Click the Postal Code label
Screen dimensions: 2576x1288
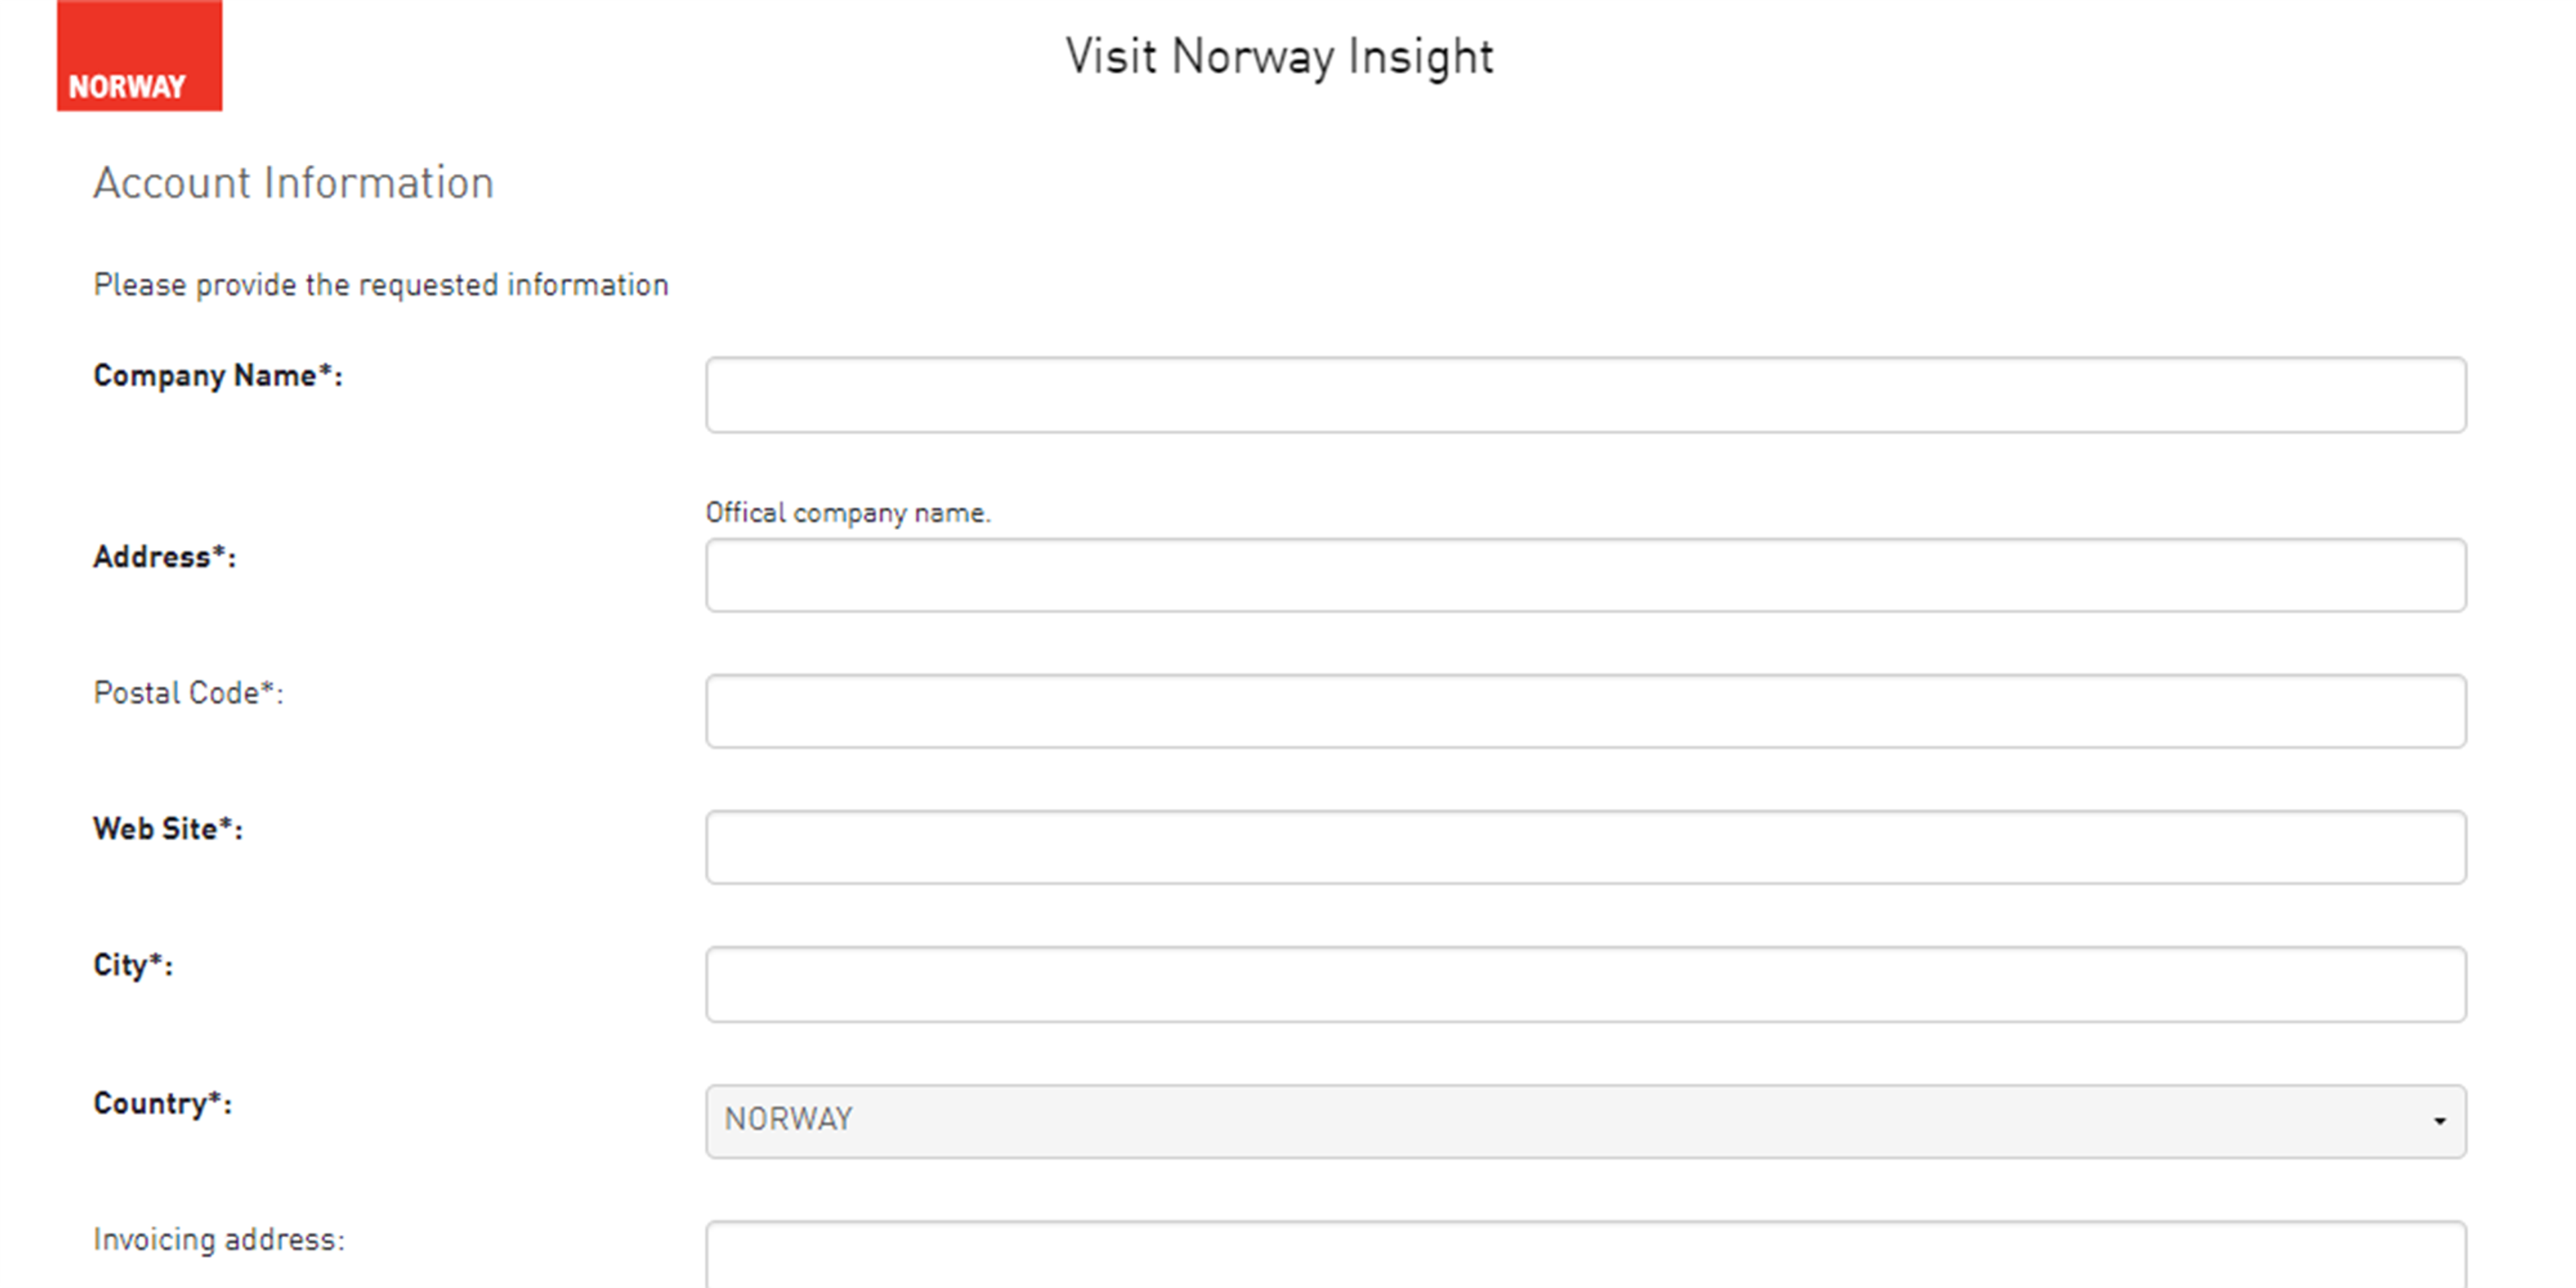coord(189,693)
